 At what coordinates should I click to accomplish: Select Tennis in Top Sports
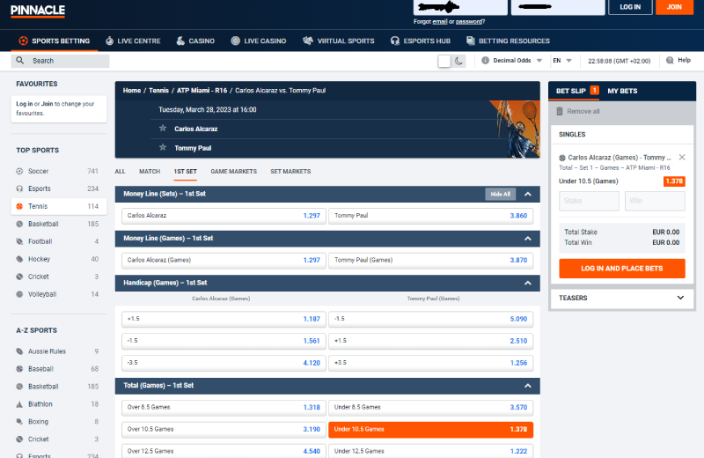(x=58, y=206)
